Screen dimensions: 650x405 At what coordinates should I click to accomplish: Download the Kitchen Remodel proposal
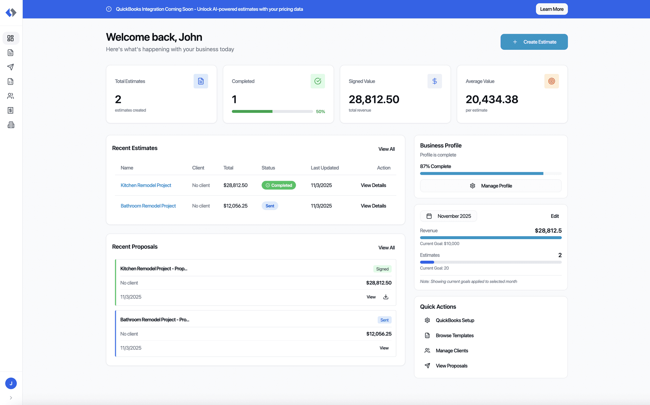[386, 297]
